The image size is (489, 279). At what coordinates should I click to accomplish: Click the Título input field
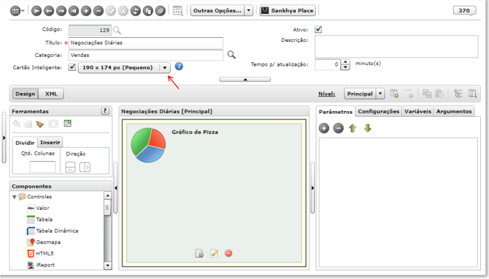[146, 43]
